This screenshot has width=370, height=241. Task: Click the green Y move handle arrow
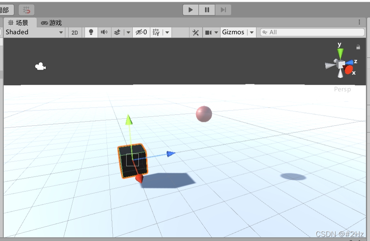(x=129, y=119)
